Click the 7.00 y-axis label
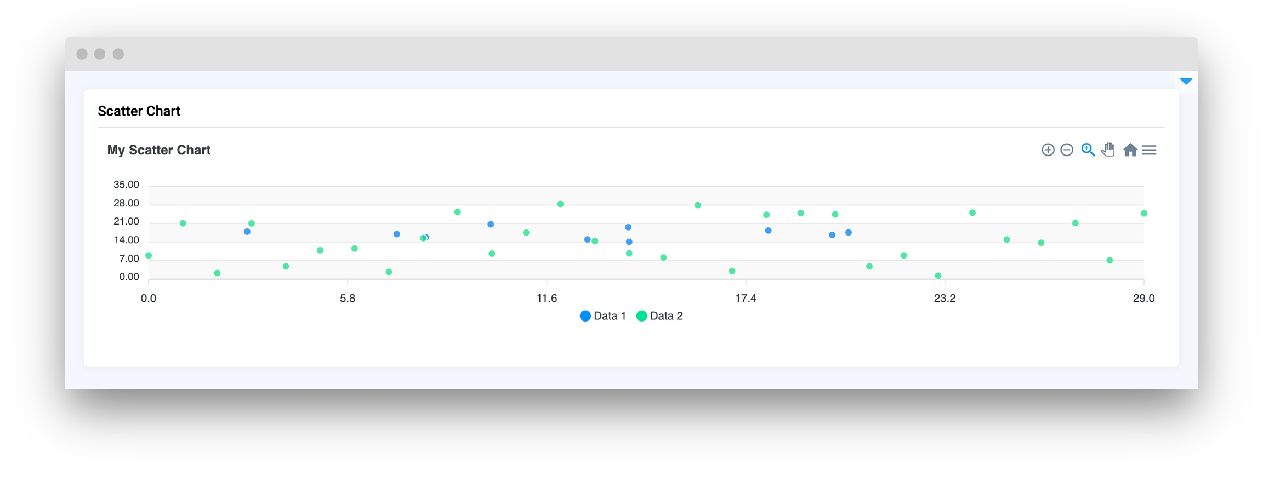 click(x=129, y=259)
